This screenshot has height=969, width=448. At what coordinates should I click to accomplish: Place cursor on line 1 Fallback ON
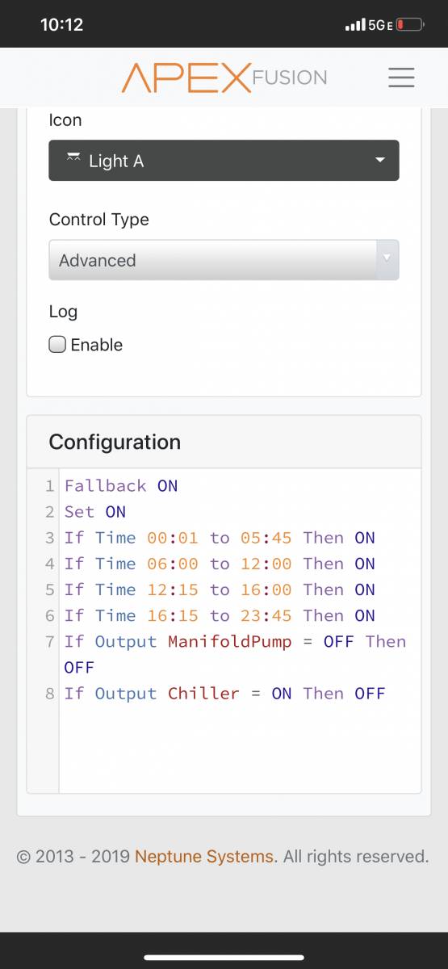(x=121, y=485)
